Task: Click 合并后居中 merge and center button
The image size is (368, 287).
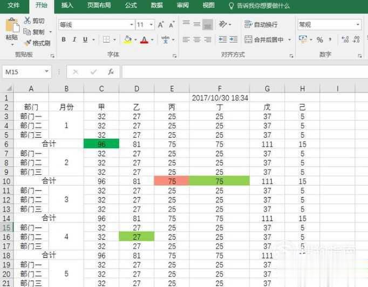Action: (x=264, y=39)
